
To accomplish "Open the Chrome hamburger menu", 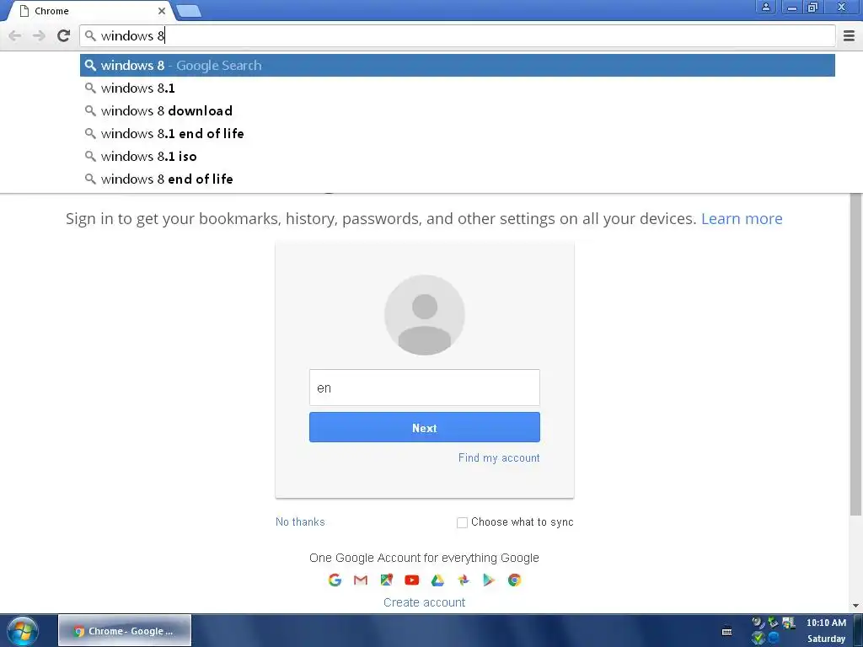I will [849, 35].
